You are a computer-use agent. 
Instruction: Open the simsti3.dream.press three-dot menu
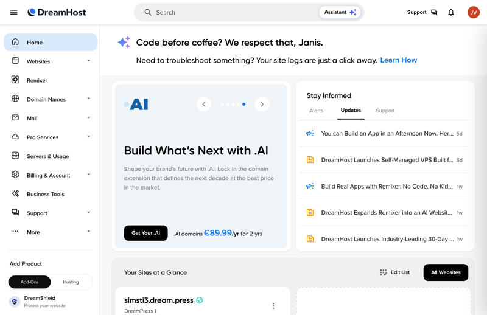tap(273, 306)
